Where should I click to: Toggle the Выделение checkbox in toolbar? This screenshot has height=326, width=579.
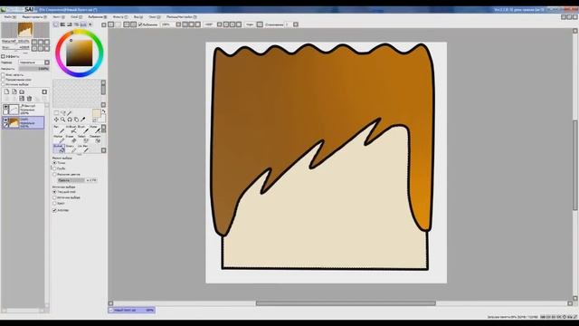tap(140, 24)
